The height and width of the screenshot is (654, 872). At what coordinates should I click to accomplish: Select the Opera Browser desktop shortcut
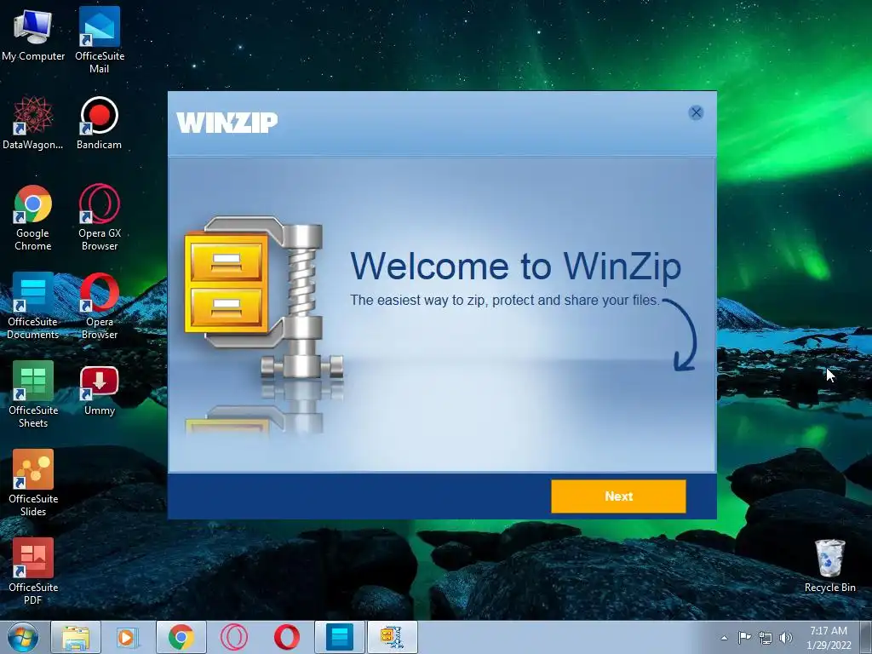click(100, 306)
